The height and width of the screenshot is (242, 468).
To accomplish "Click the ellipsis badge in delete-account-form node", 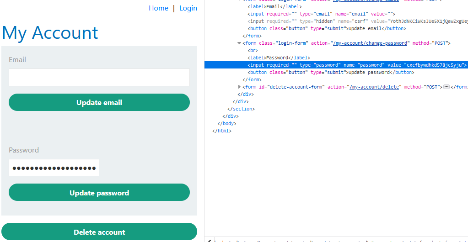I will 446,87.
